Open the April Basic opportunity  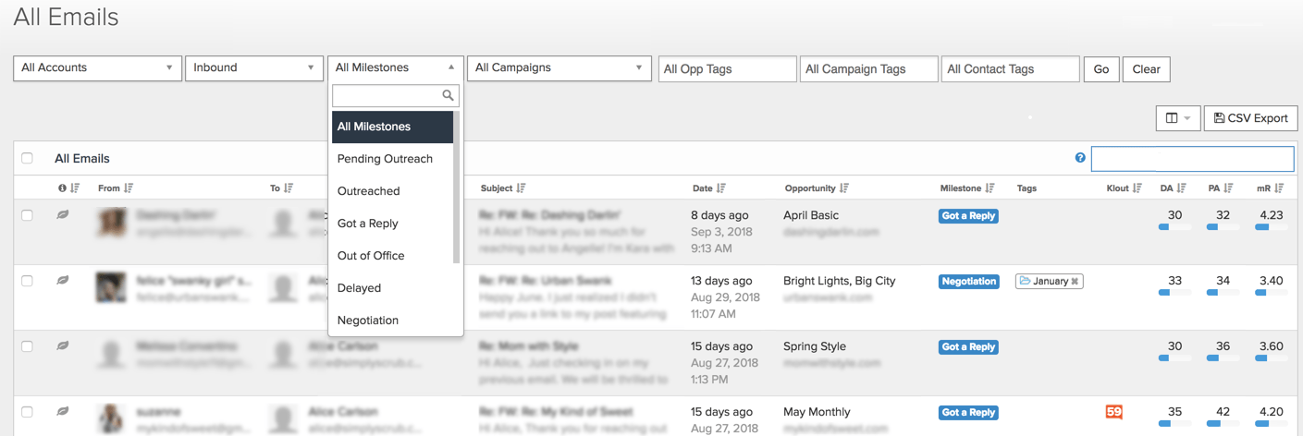(811, 215)
